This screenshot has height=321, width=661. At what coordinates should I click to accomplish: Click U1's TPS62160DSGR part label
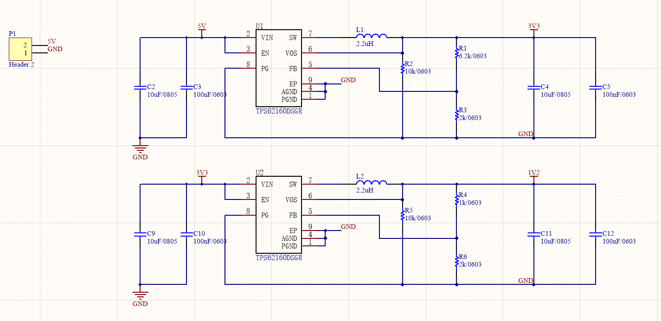pos(279,111)
